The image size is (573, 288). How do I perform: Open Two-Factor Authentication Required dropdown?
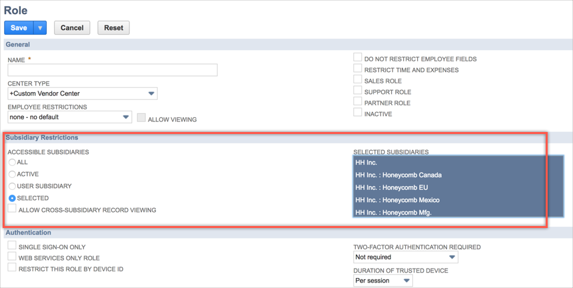[x=405, y=257]
